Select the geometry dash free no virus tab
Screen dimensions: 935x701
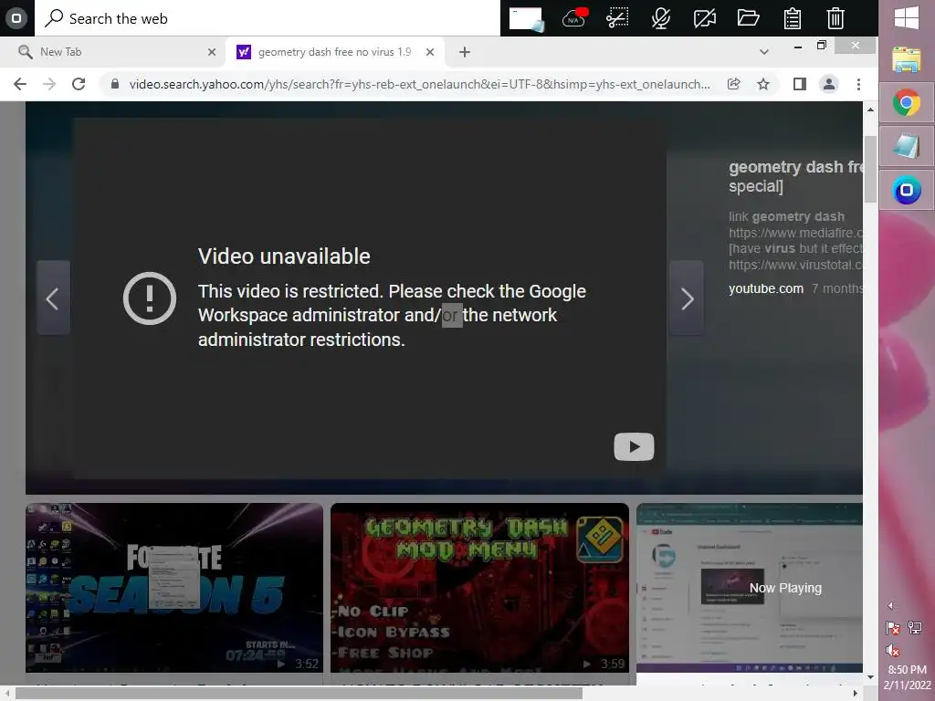[x=334, y=52]
